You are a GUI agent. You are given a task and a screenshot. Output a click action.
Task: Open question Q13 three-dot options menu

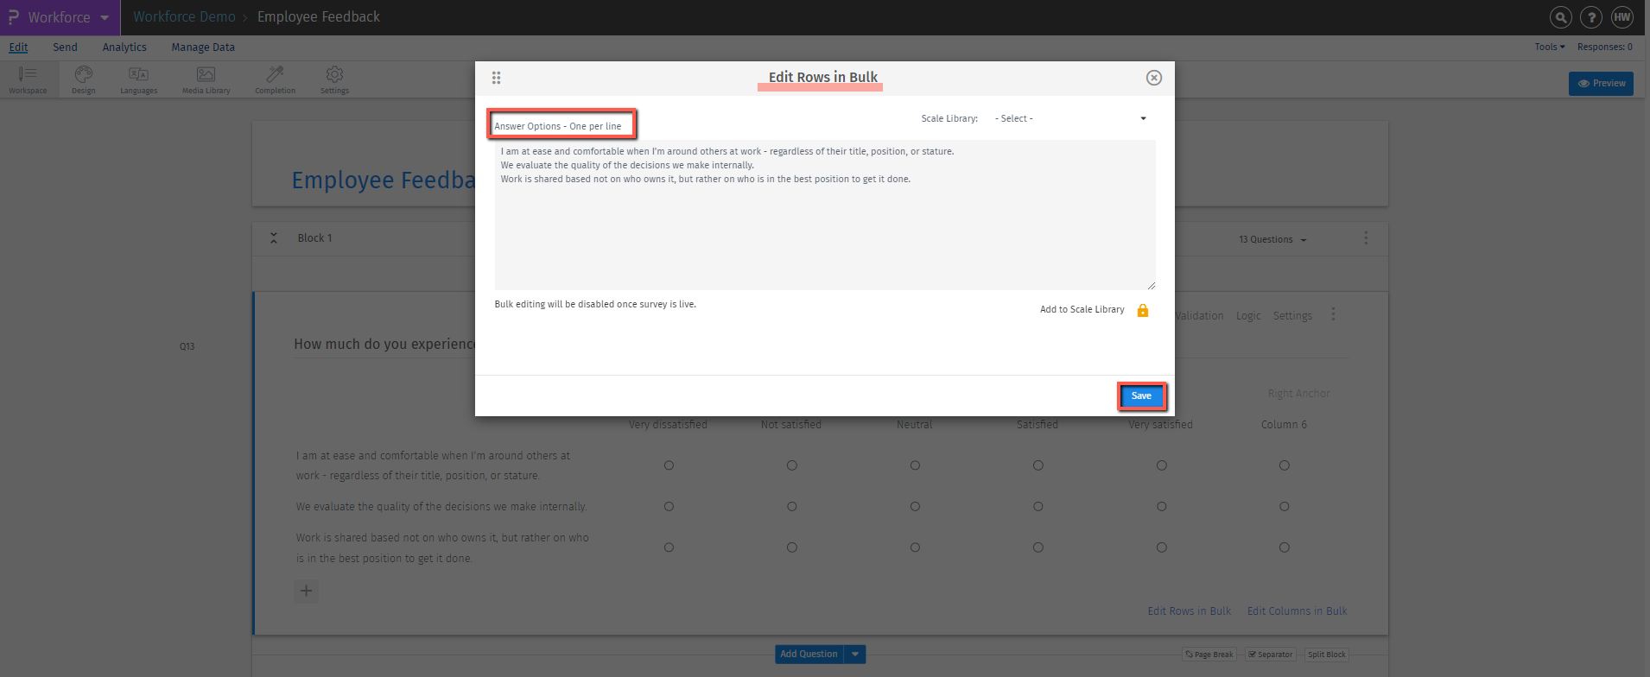[1333, 314]
